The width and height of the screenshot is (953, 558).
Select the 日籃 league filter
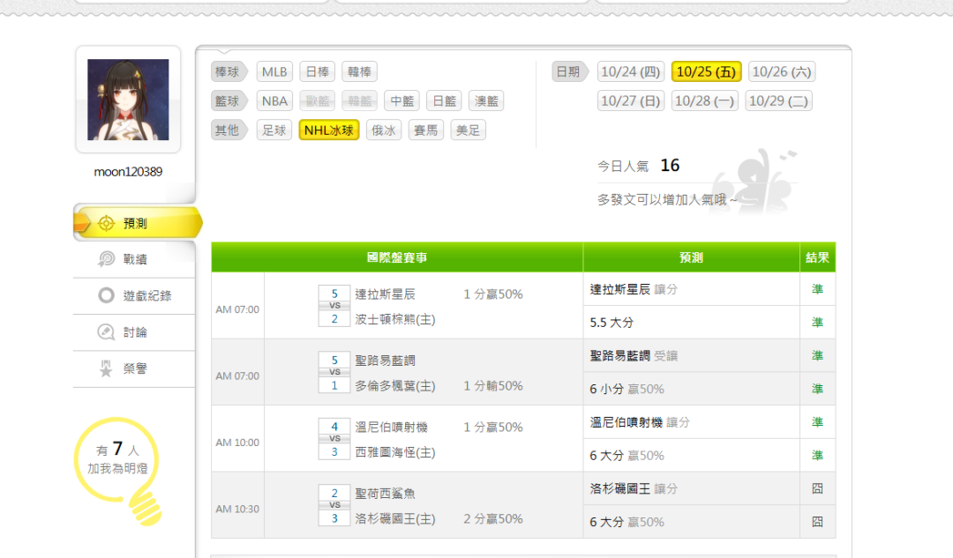(x=444, y=100)
